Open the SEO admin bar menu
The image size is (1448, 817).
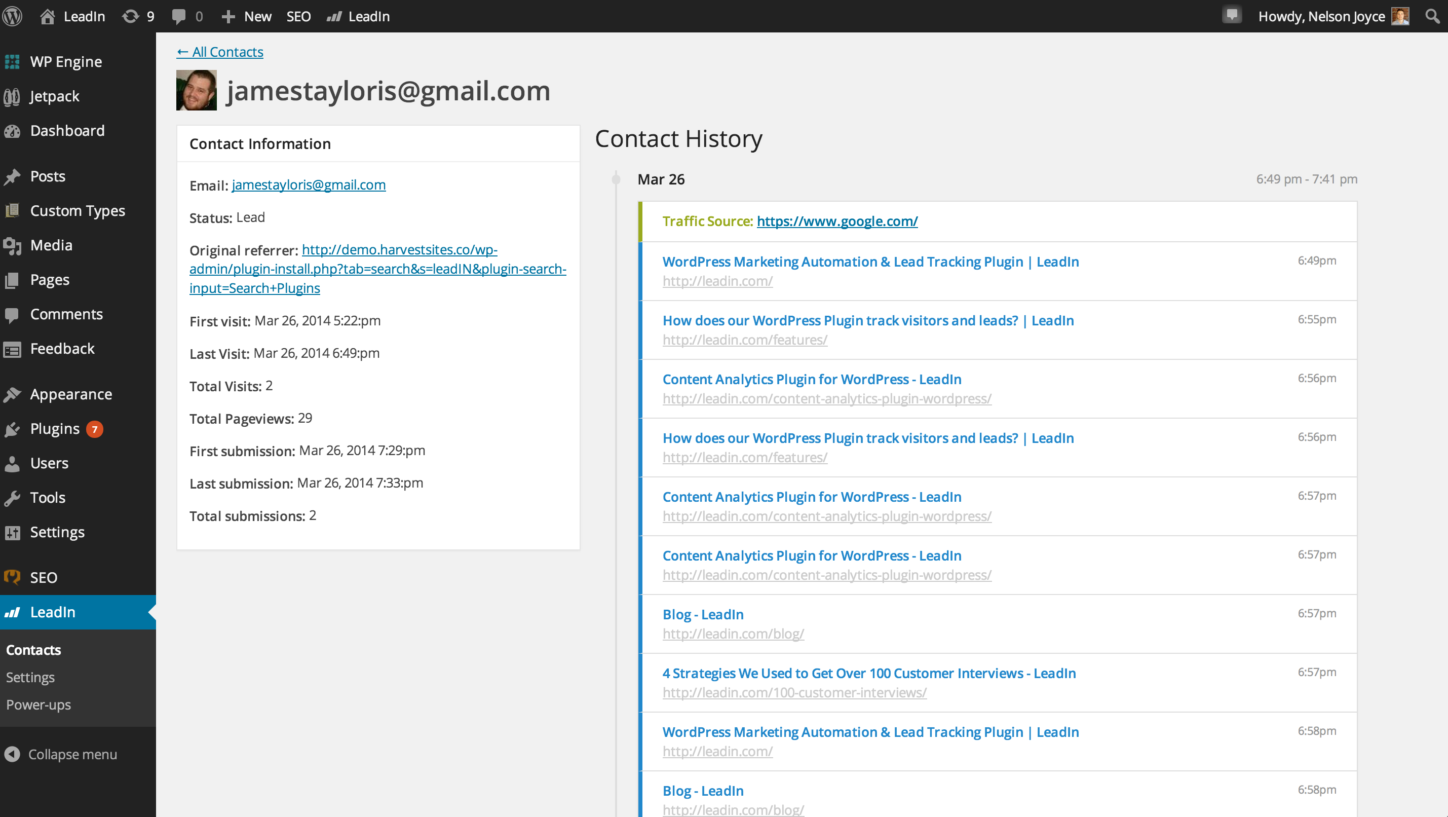(298, 16)
